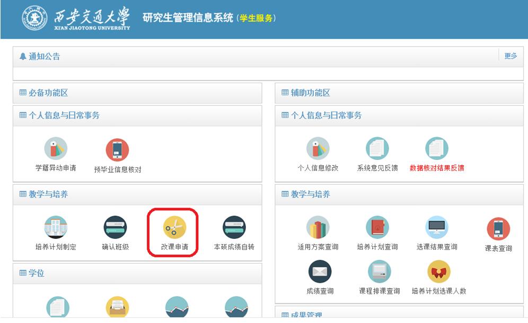Viewport: 528px width, 323px height.
Task: Click the 课程排课查询 computer icon
Action: [x=379, y=272]
